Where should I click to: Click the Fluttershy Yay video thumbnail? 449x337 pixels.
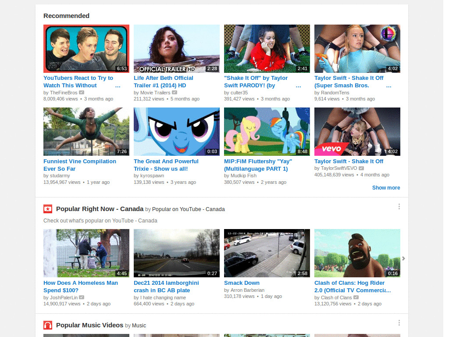pos(267,132)
